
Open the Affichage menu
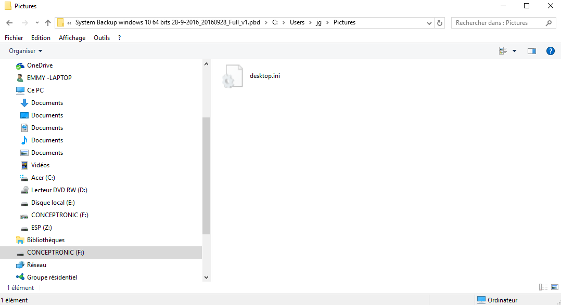click(x=72, y=38)
